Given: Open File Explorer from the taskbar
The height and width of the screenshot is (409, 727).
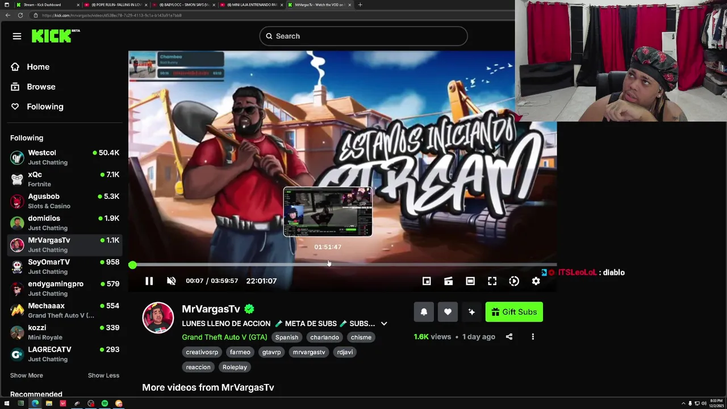Looking at the screenshot, I should tap(49, 403).
